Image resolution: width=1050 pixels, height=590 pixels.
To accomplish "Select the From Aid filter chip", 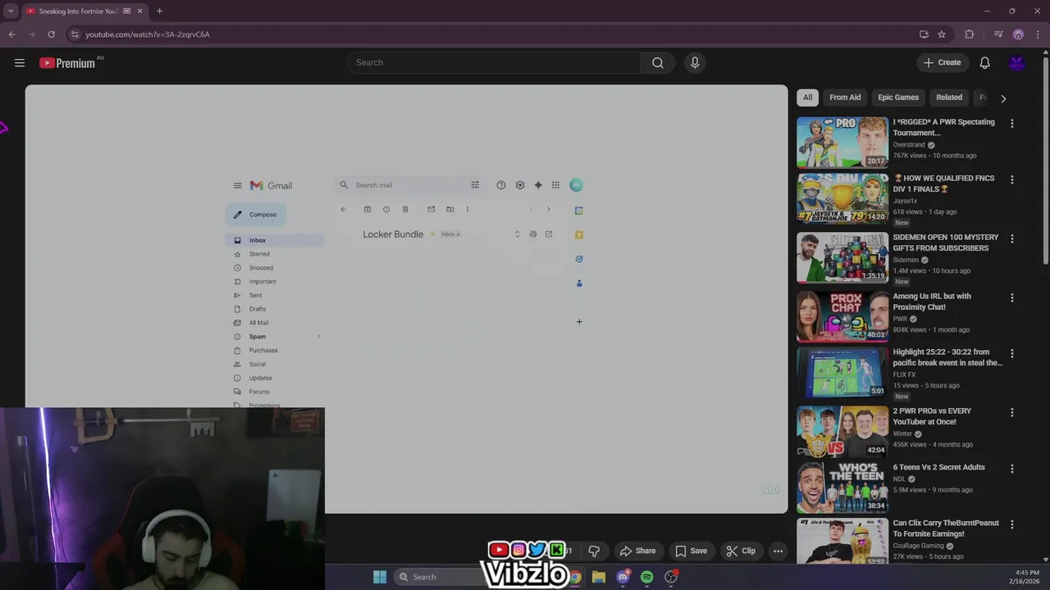I will click(845, 98).
